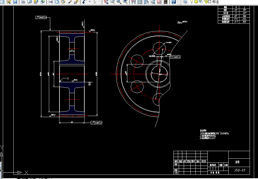Toggle layer on/off lightbulb icon
This screenshot has height=179, width=258.
coord(192,2)
